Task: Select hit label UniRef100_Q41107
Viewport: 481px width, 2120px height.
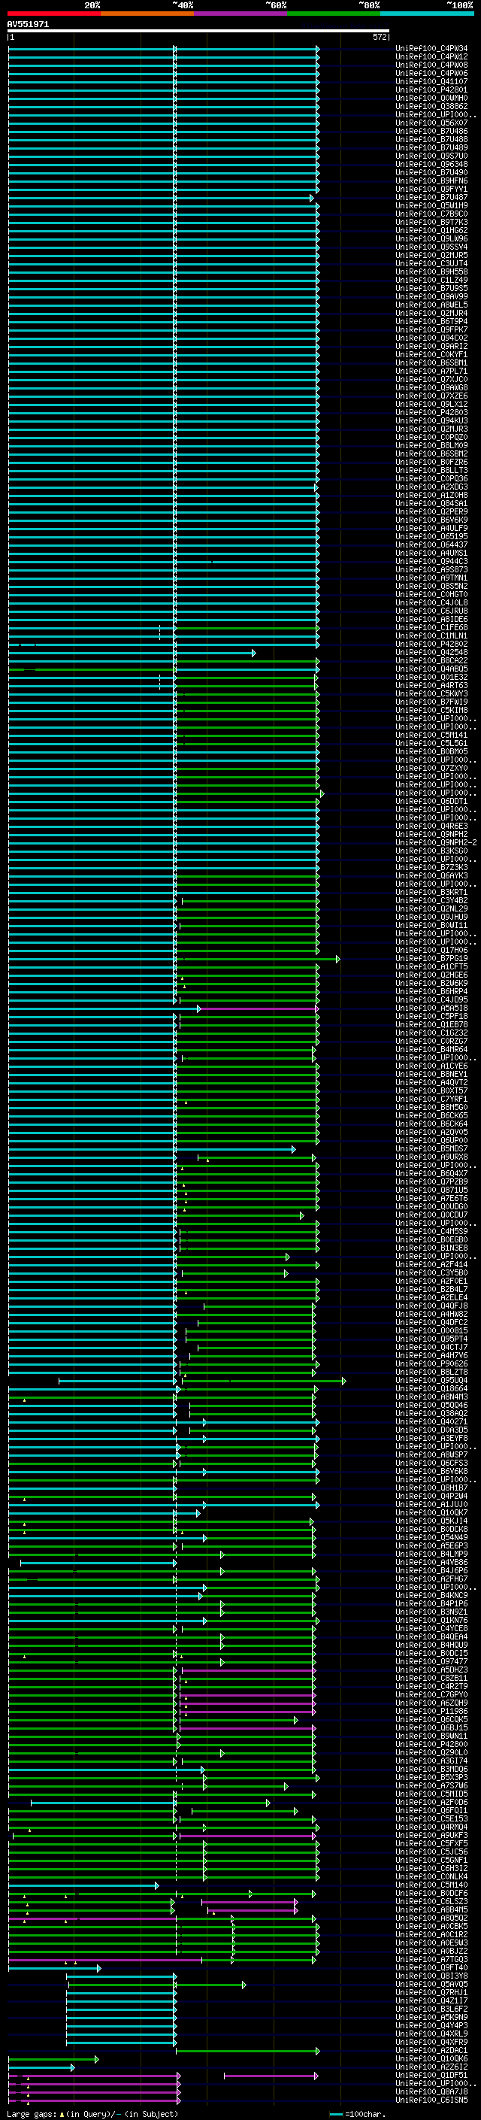Action: coord(431,81)
